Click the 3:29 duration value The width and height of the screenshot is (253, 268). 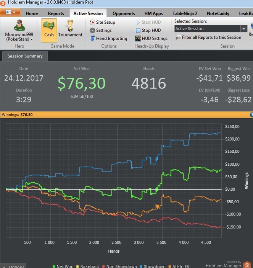[24, 100]
